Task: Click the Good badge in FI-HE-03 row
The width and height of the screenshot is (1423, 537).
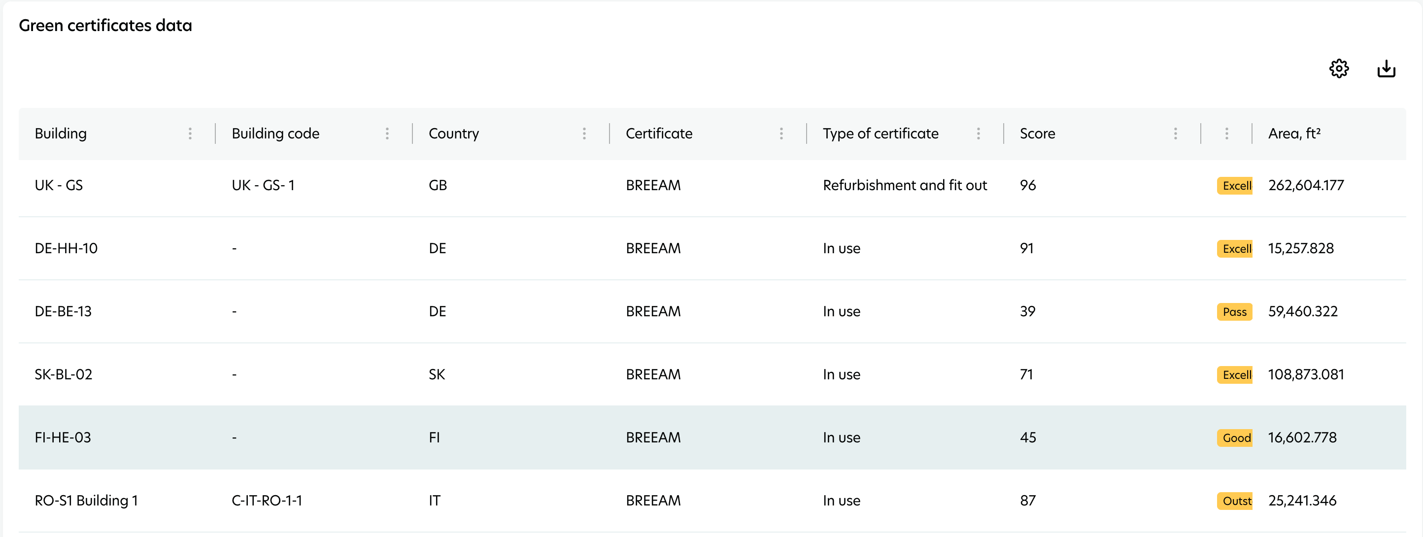Action: coord(1235,437)
